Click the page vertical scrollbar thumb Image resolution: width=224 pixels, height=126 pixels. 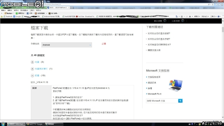[x=223, y=29]
